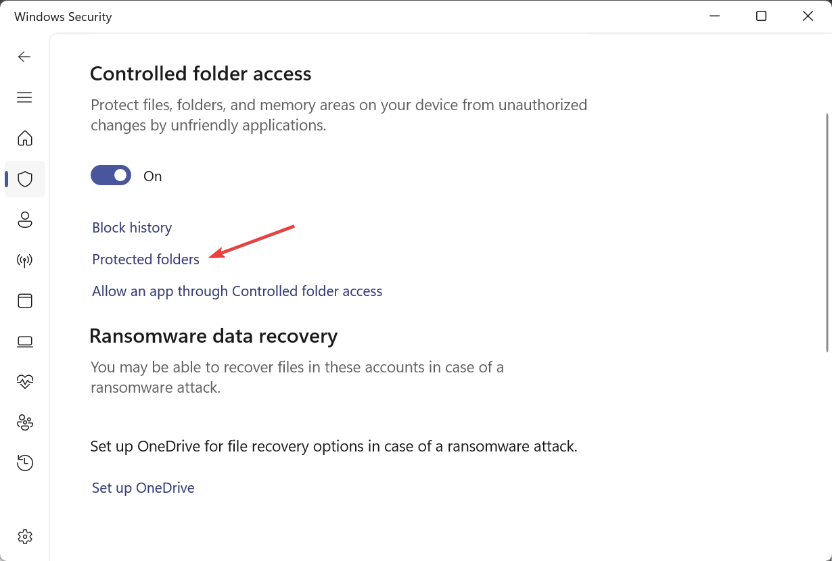
Task: Open App & browser control icon
Action: [x=25, y=301]
